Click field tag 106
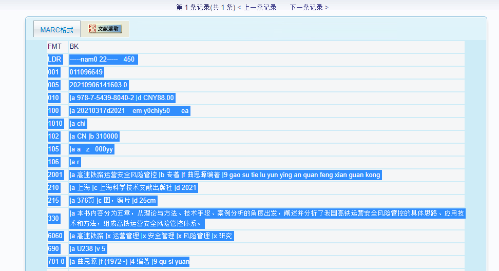499x271 pixels. 53,162
